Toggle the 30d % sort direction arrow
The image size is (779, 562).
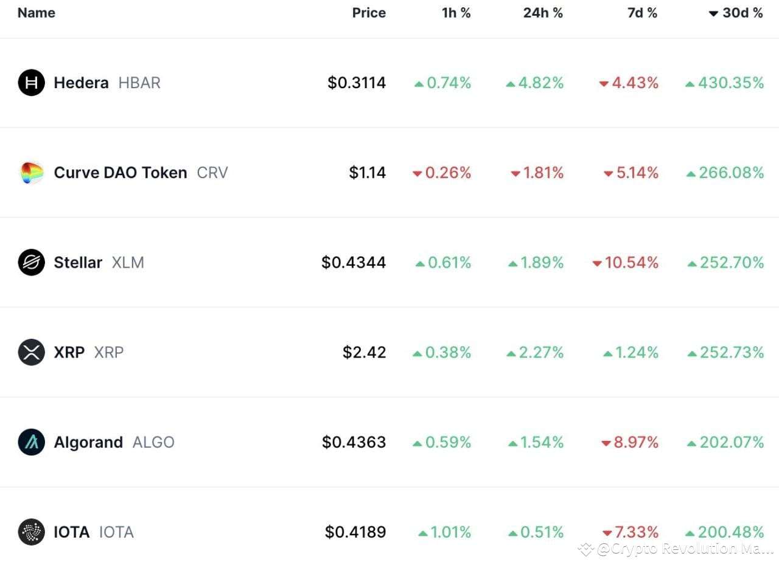(x=714, y=12)
